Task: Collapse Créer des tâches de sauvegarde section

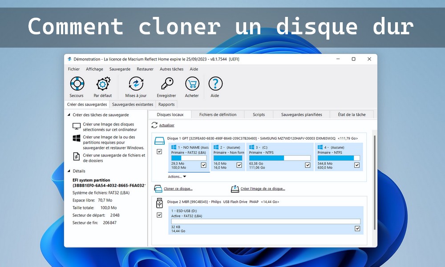Action: pyautogui.click(x=69, y=115)
